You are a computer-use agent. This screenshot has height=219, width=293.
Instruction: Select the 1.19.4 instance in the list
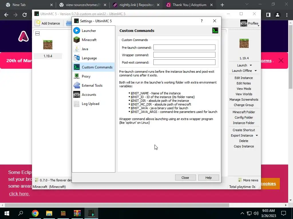(48, 49)
